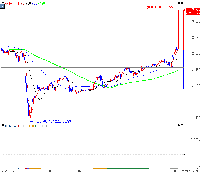The image size is (200, 173).
Task: Click the 07 month label on date axis
Action: pyautogui.click(x=80, y=171)
